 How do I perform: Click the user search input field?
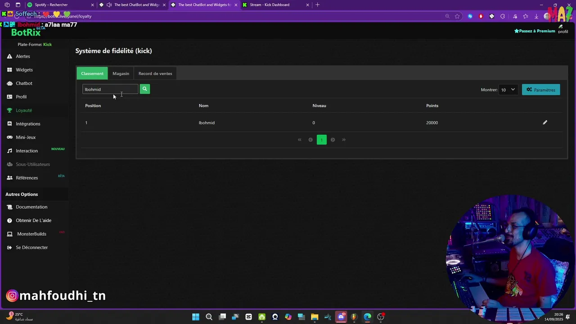(110, 89)
